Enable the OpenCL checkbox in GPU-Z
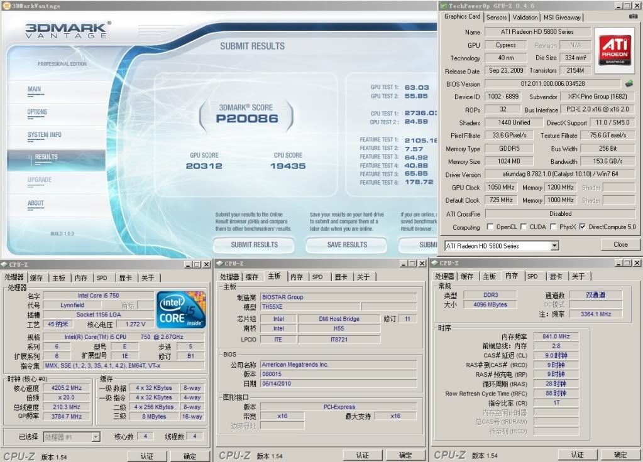Image resolution: width=643 pixels, height=462 pixels. pos(490,227)
